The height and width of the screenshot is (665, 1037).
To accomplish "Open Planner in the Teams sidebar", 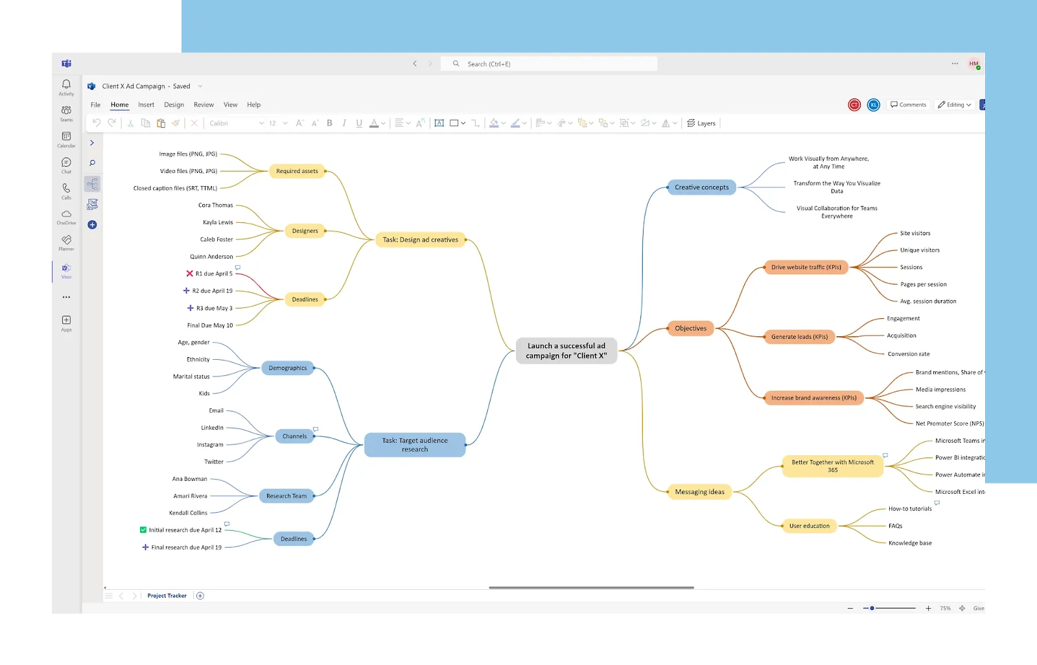I will [x=66, y=243].
